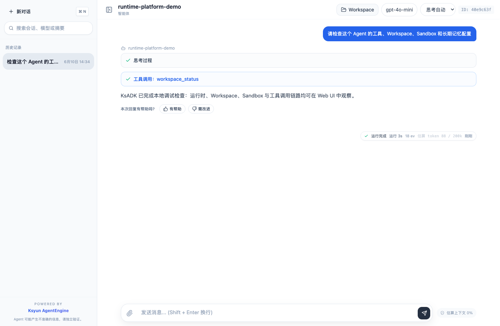Click the user message bubble
500x326 pixels.
click(x=399, y=34)
